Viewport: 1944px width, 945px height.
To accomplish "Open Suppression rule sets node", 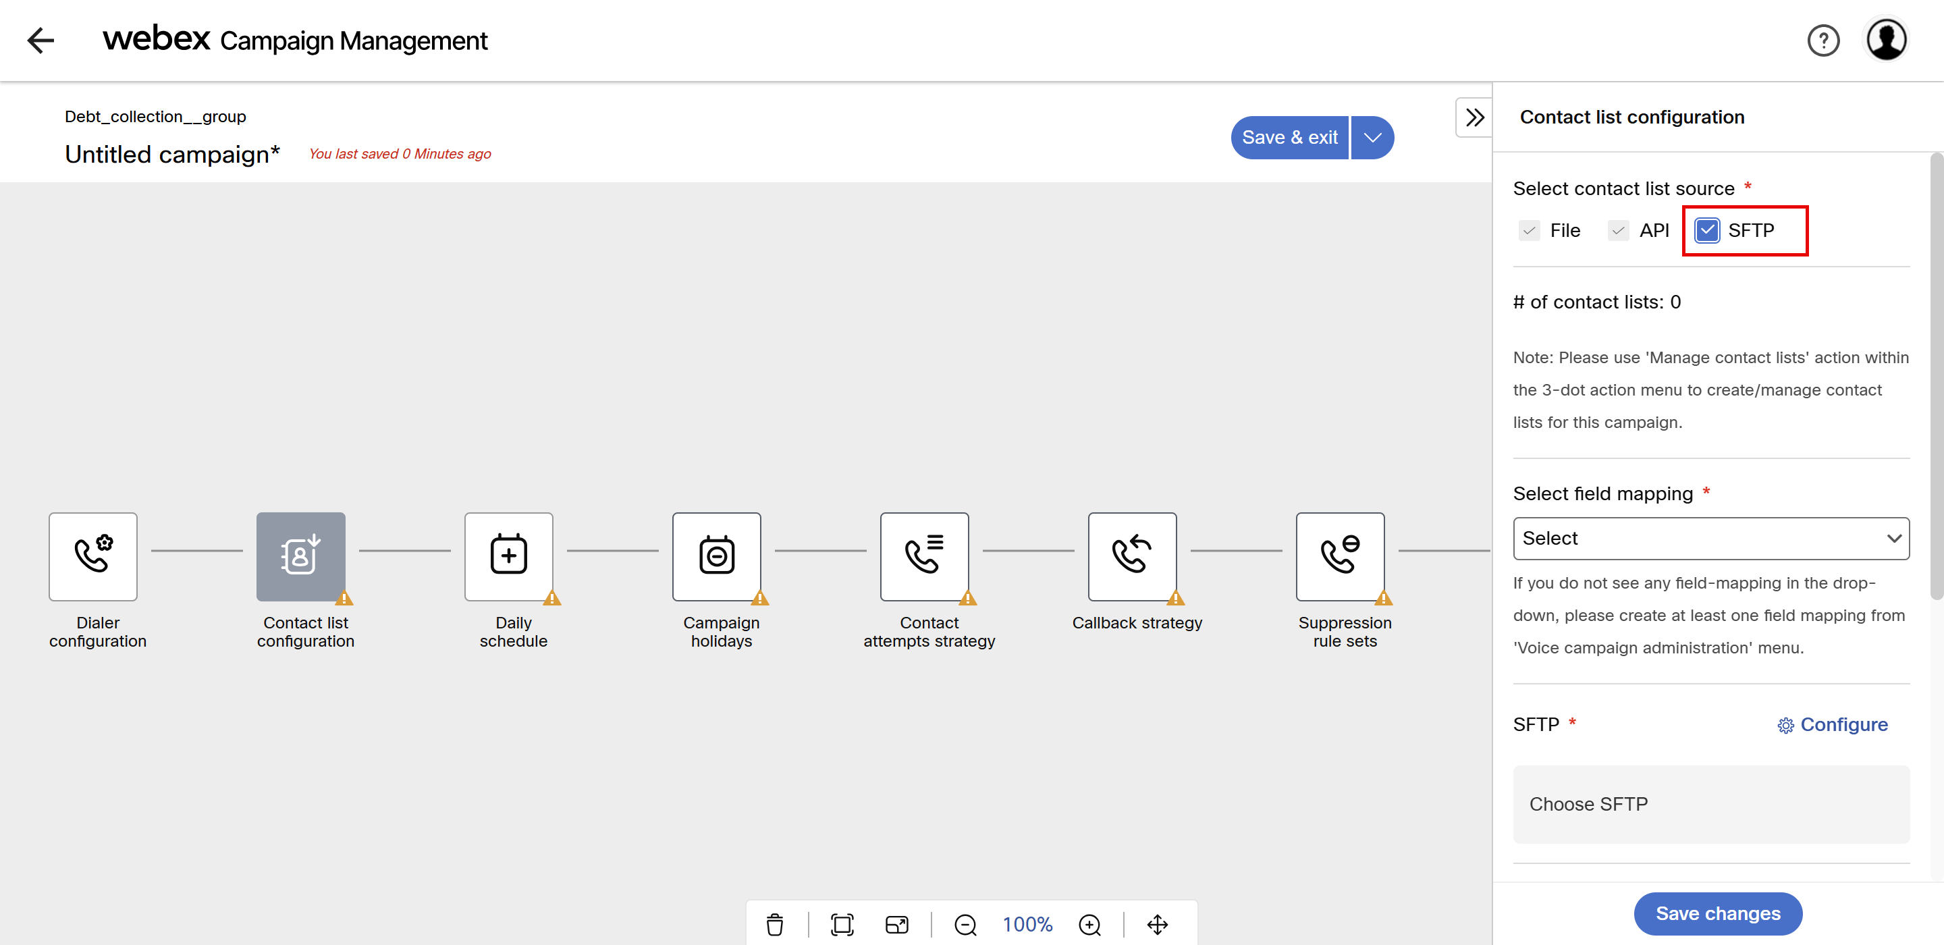I will (x=1341, y=556).
